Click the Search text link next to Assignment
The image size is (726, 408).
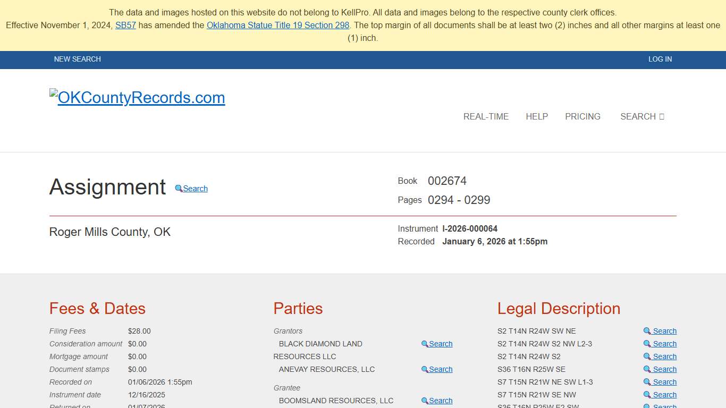pos(196,189)
